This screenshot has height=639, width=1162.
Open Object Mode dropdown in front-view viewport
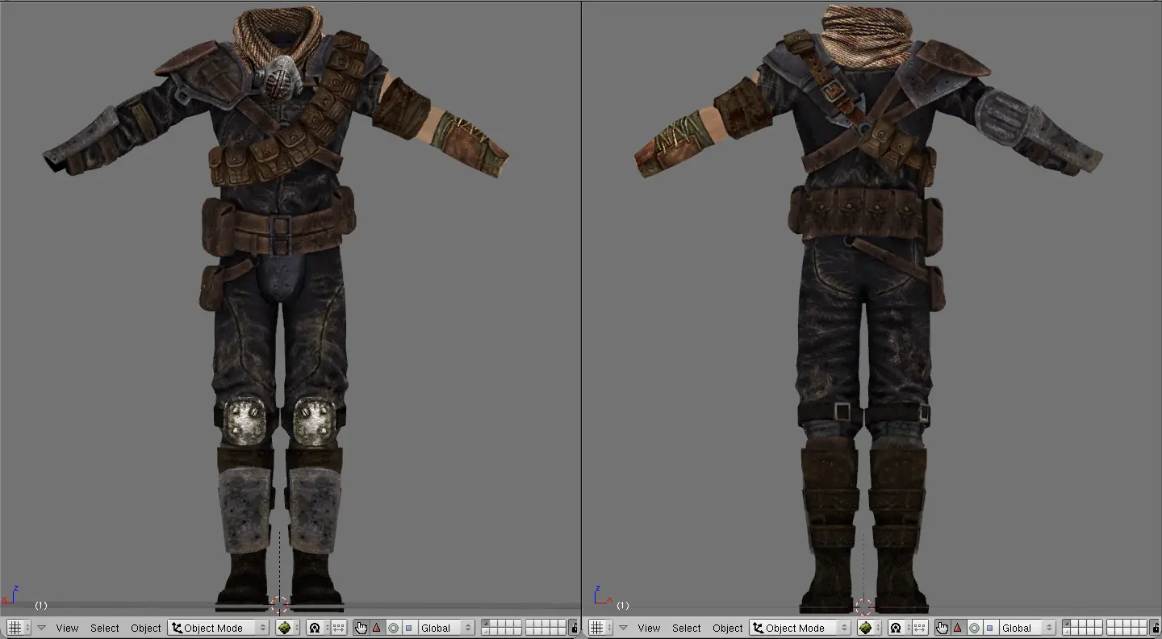[218, 628]
